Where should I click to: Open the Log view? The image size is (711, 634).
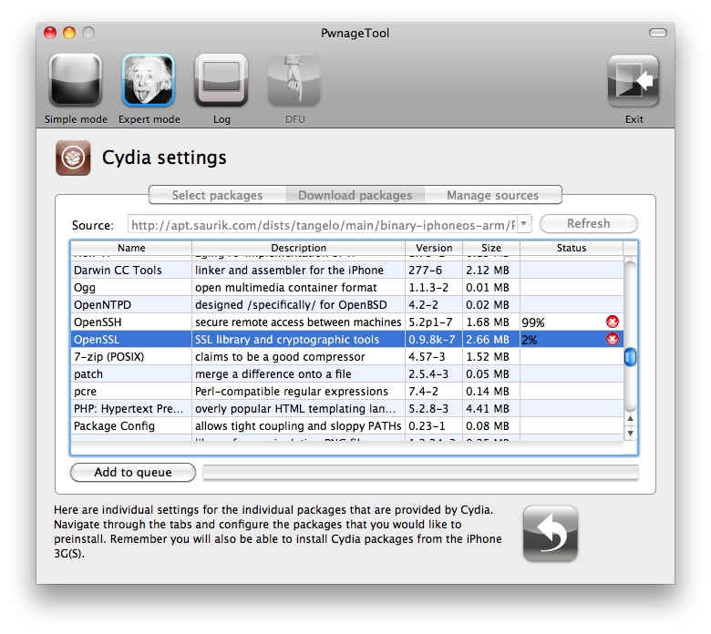tap(222, 81)
